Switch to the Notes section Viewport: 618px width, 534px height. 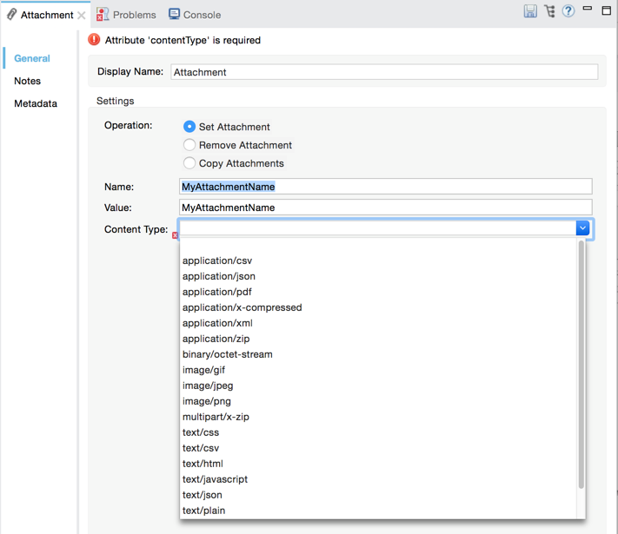[27, 81]
